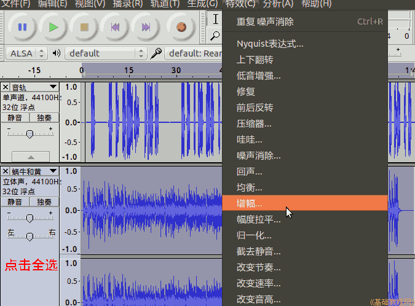
Task: Skip to start with the rewind button
Action: 115,27
